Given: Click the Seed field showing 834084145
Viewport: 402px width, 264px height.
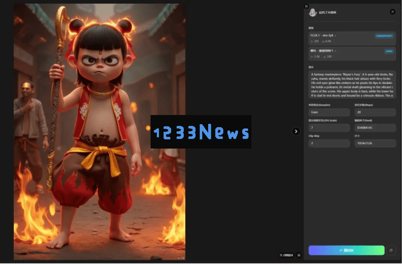Looking at the screenshot, I should point(375,128).
